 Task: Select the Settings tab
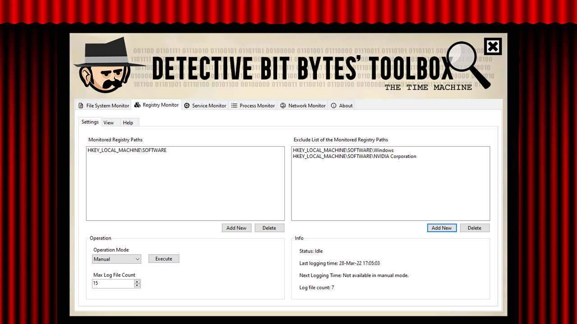click(x=90, y=121)
